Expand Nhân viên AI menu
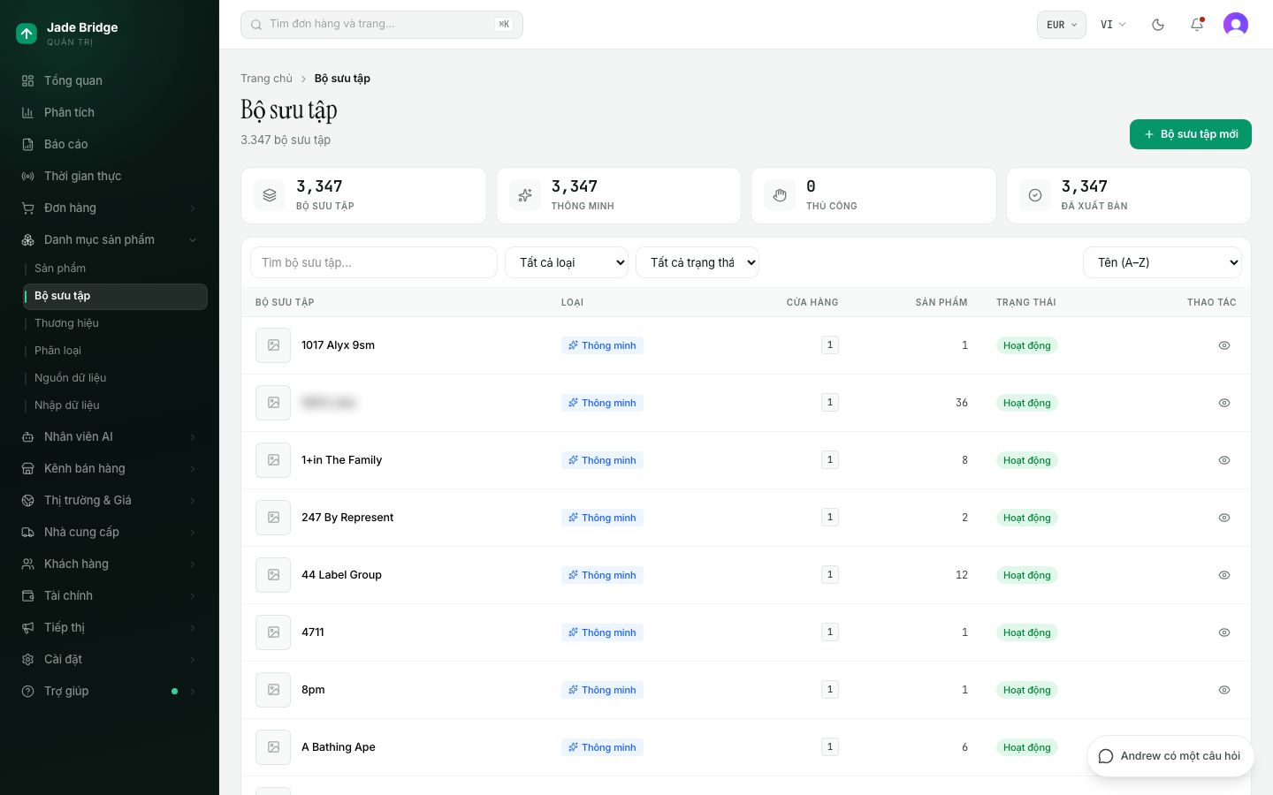1273x795 pixels. (110, 436)
